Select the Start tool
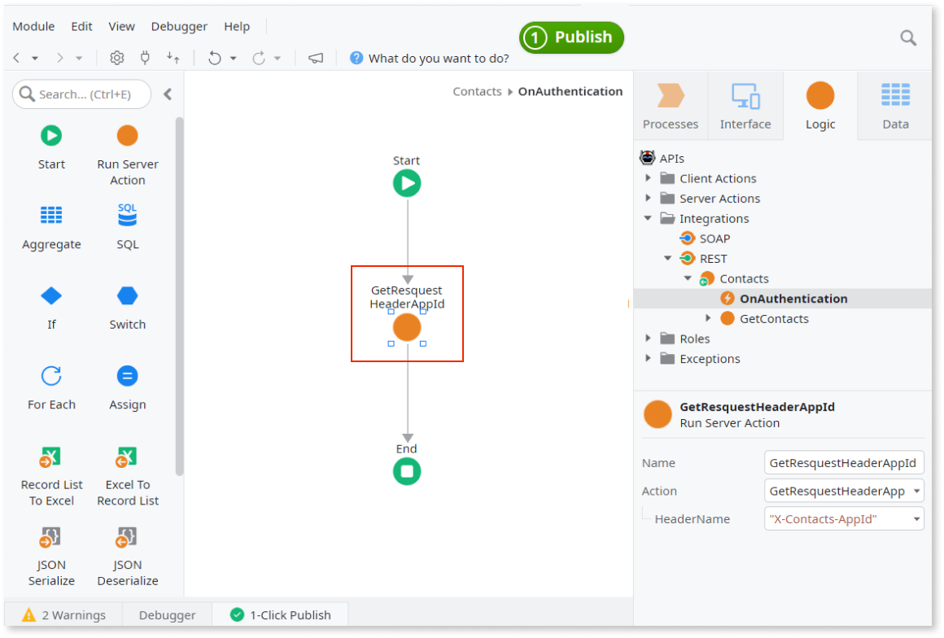944x638 pixels. pos(51,148)
